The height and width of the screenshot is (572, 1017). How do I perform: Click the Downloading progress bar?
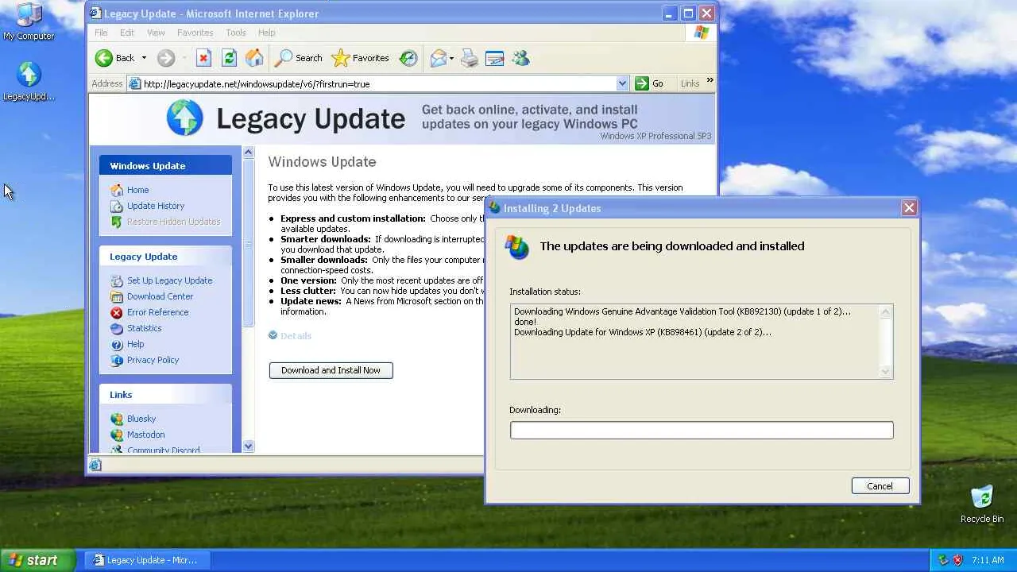point(702,430)
